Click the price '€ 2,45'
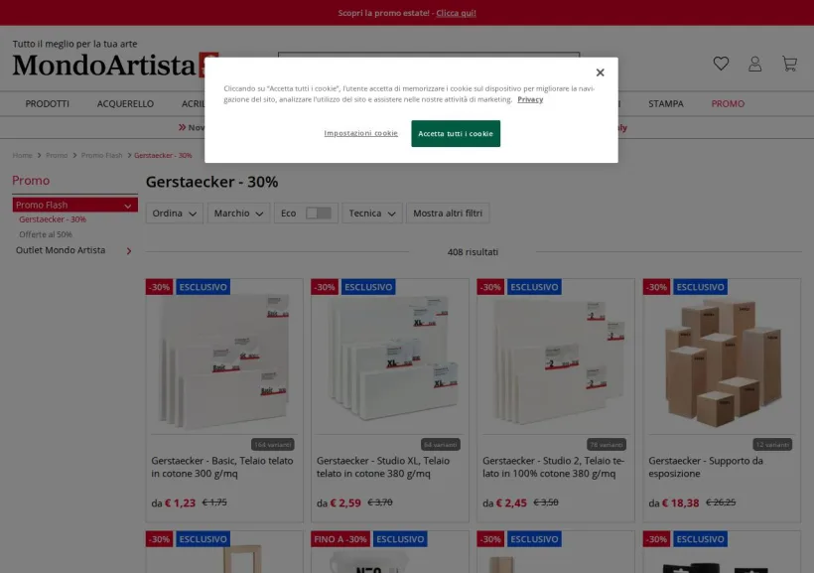 (x=511, y=502)
